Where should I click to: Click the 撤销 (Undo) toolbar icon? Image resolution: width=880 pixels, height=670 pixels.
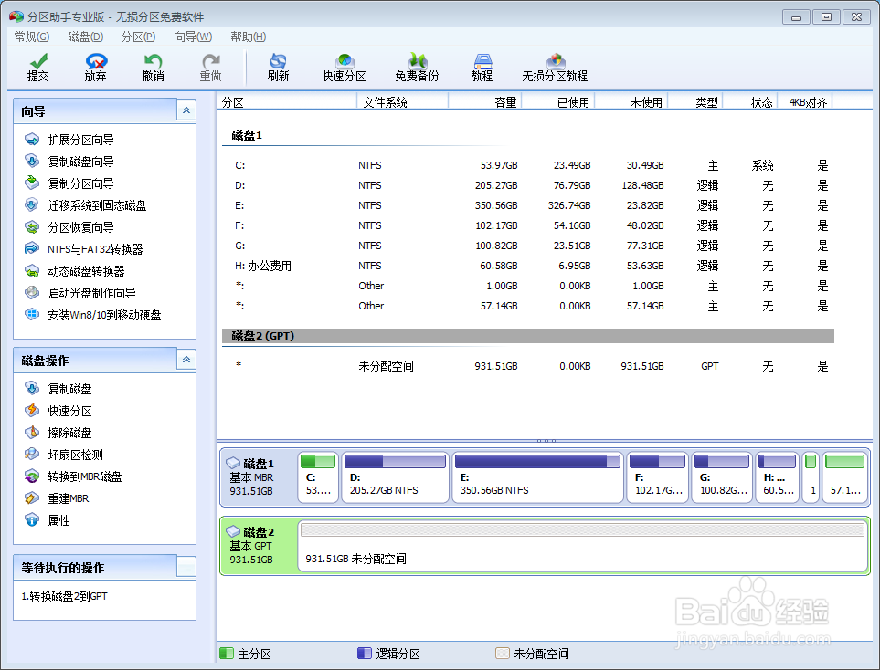point(153,67)
